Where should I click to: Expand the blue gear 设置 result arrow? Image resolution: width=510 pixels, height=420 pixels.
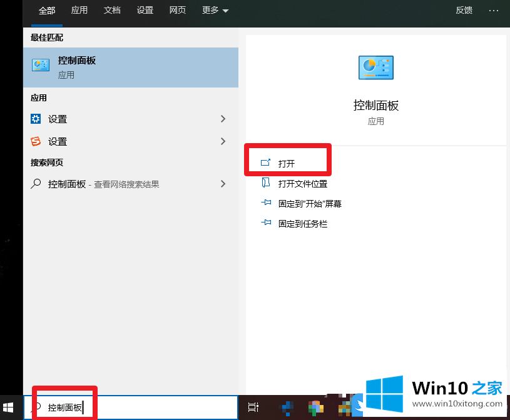point(223,119)
